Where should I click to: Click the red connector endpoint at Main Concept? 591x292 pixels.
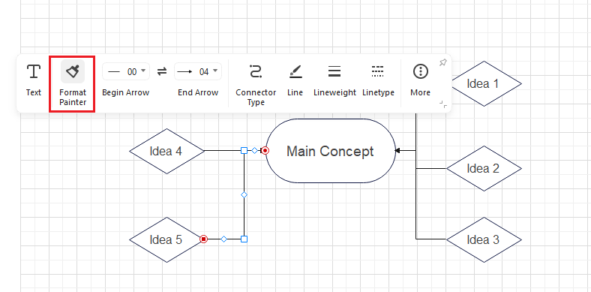(265, 151)
